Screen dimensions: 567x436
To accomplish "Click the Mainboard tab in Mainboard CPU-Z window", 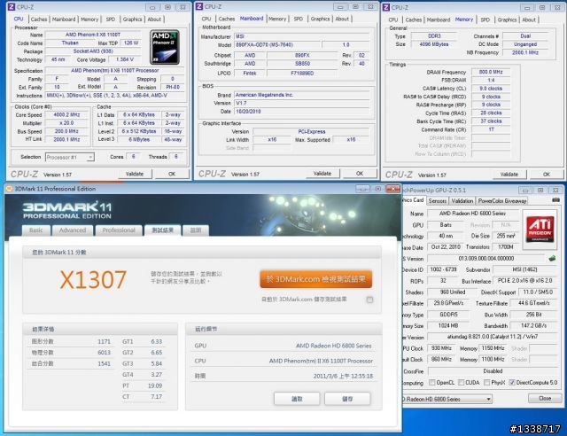I will tap(252, 19).
